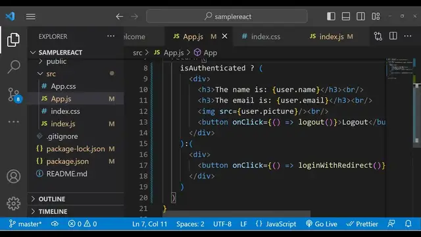The width and height of the screenshot is (421, 237).
Task: Open package-lock.json in the explorer
Action: click(x=76, y=149)
